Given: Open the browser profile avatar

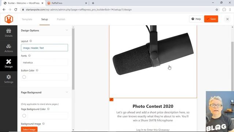Looking at the screenshot, I should (x=224, y=10).
